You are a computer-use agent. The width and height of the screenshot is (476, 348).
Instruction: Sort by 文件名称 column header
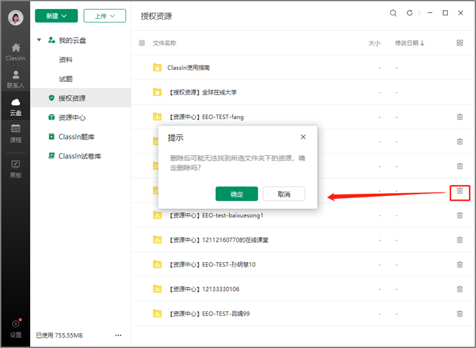(x=164, y=43)
